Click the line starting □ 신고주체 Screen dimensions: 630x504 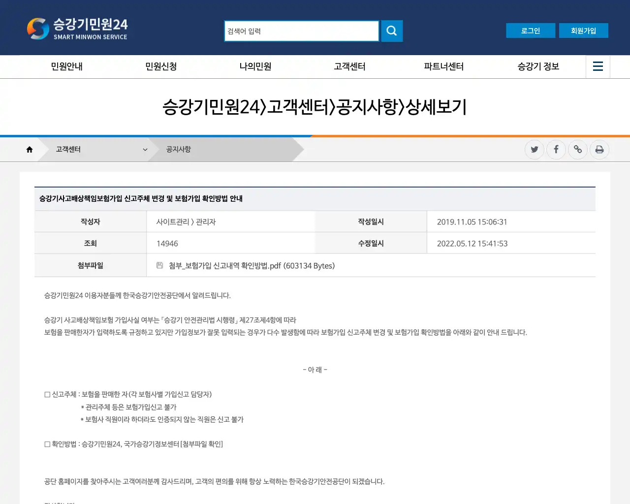128,395
